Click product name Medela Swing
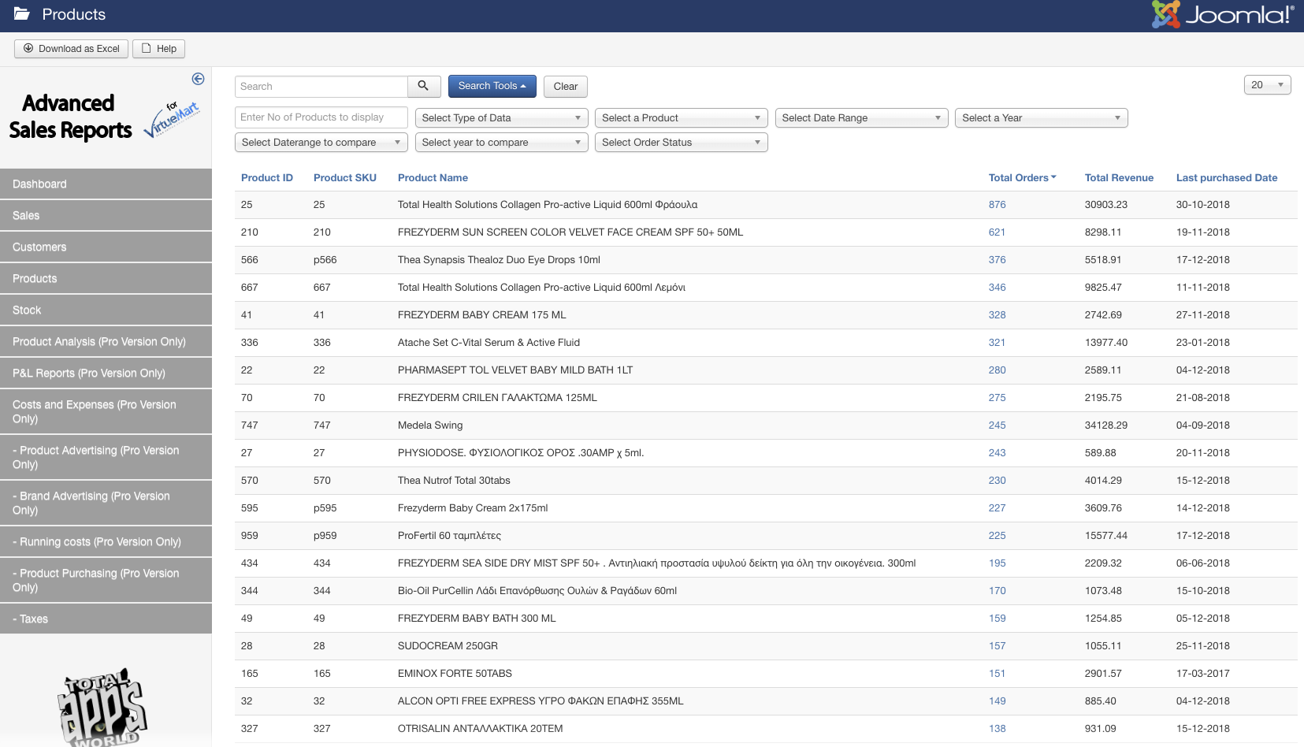The image size is (1304, 747). coord(430,426)
